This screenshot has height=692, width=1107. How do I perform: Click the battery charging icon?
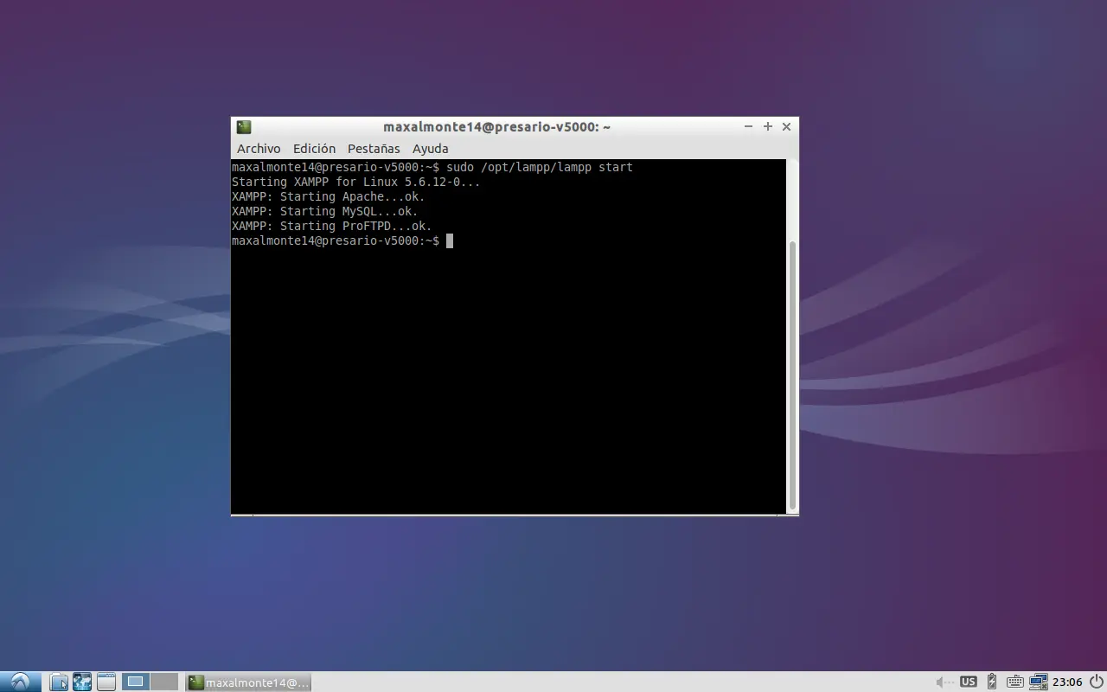(992, 682)
